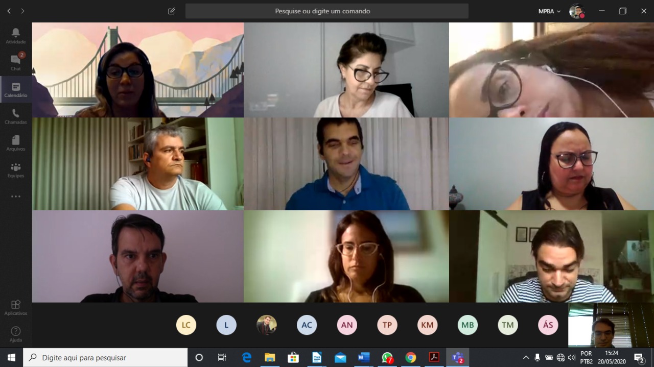654x367 pixels.
Task: Click the new chat compose icon
Action: 172,11
